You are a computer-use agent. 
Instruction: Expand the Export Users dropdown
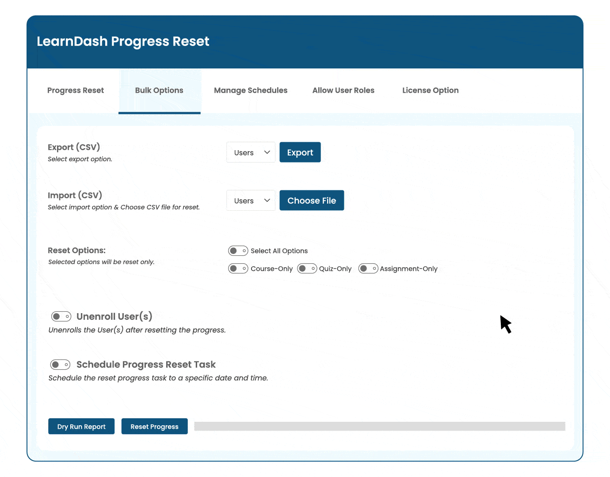[x=251, y=152]
